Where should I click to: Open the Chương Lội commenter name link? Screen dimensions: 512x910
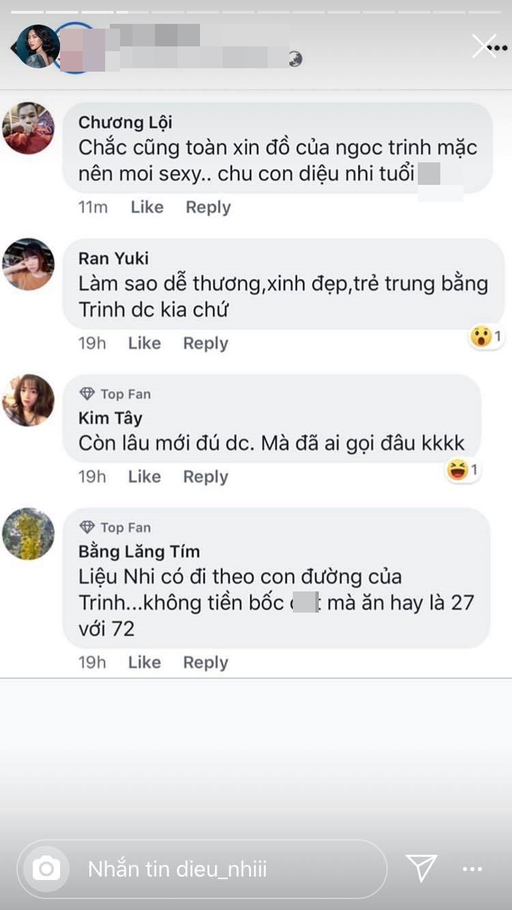[x=125, y=122]
